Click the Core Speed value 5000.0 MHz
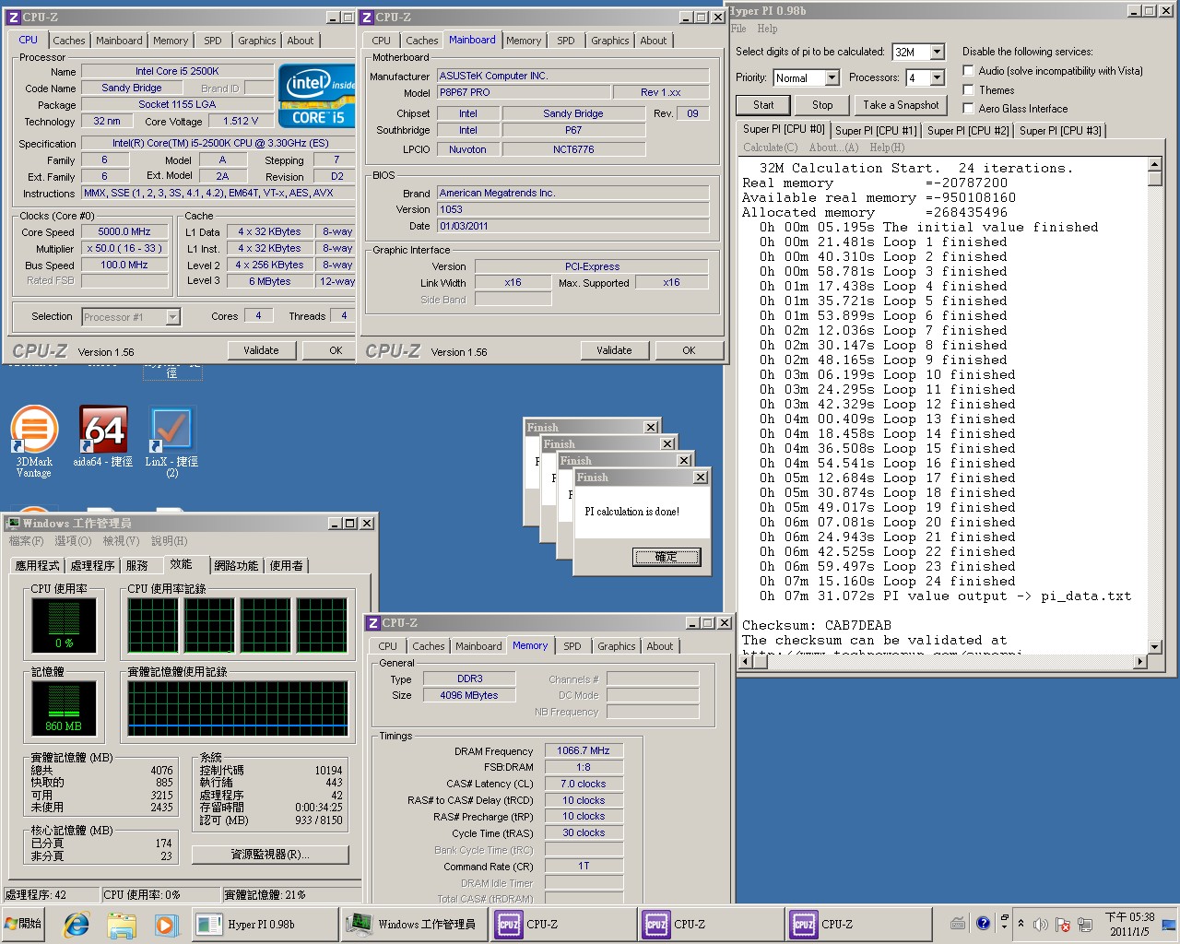This screenshot has height=944, width=1180. (124, 232)
